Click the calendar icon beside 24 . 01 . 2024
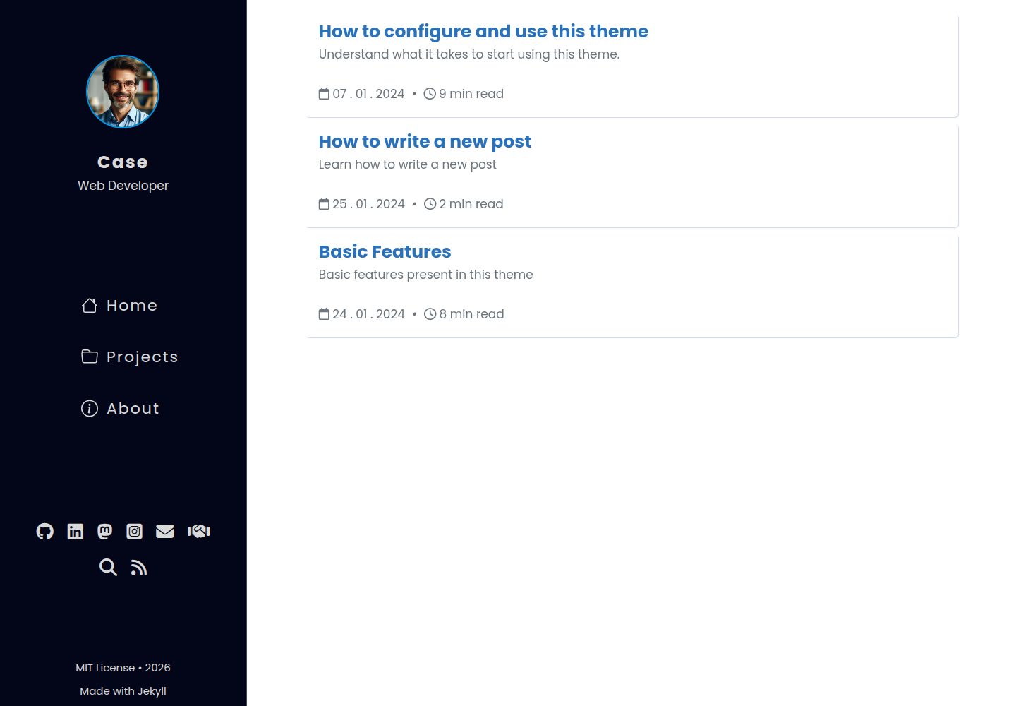 (x=324, y=314)
